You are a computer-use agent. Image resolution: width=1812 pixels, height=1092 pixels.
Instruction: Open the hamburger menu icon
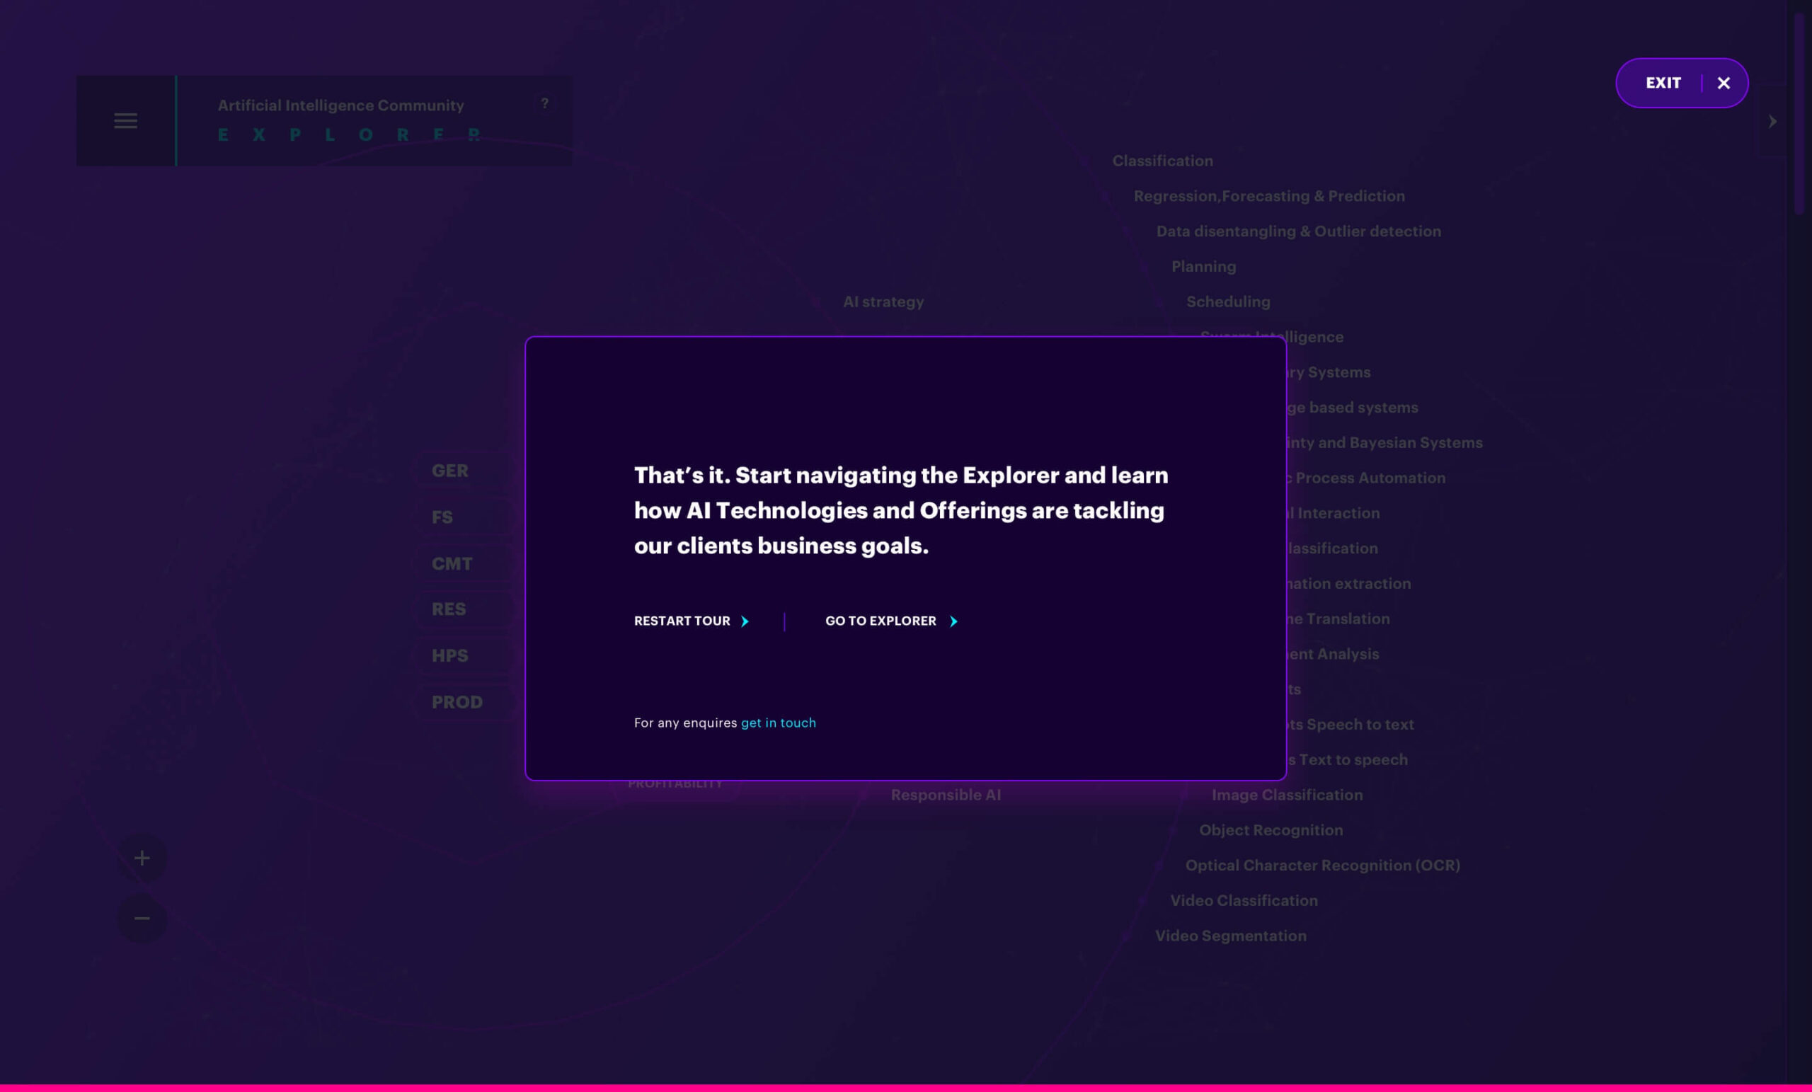click(126, 120)
